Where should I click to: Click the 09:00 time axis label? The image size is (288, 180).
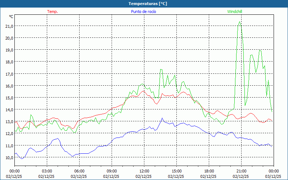click(112, 171)
